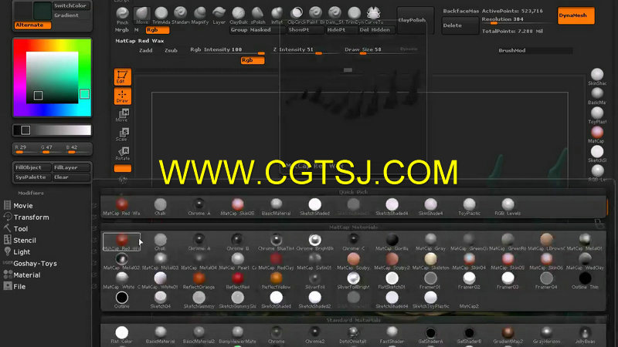Click the FillObject button

(x=32, y=167)
